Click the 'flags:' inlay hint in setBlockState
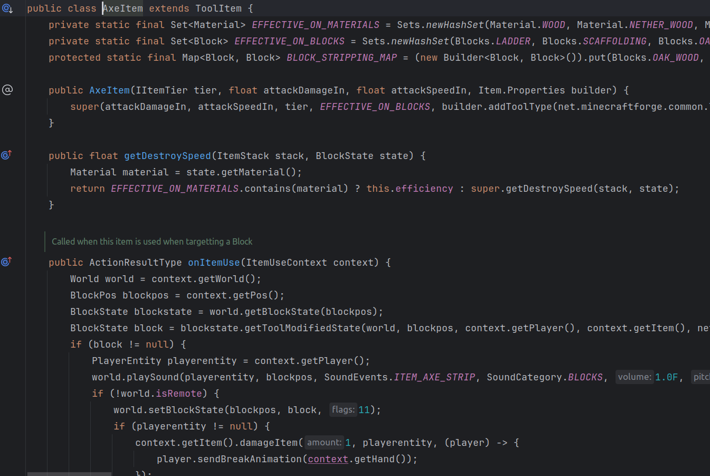Screen dimensions: 710x476 tap(343, 410)
